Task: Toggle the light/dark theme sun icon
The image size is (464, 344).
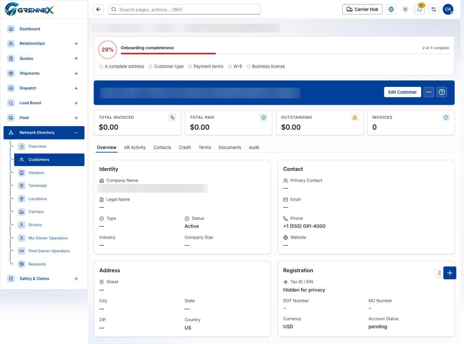Action: pyautogui.click(x=405, y=9)
